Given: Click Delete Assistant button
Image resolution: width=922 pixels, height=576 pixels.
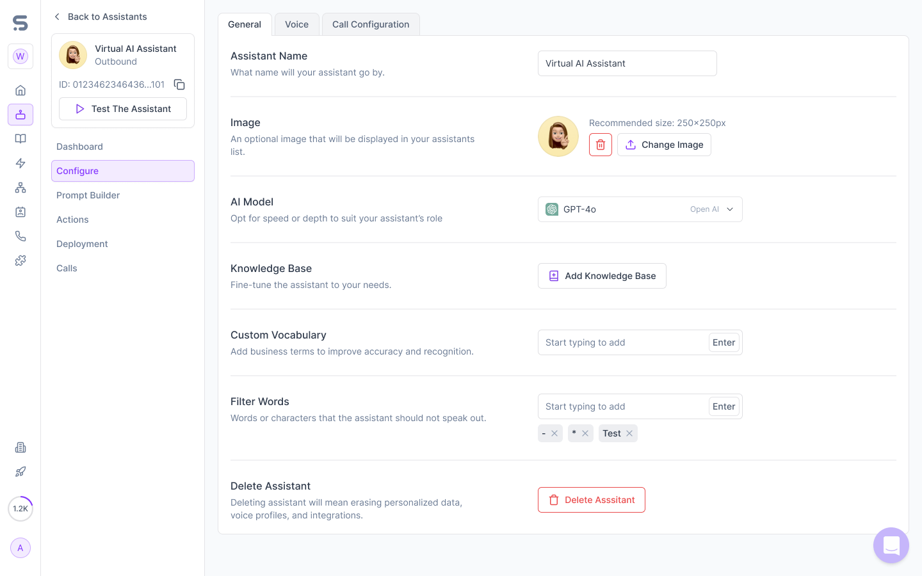Looking at the screenshot, I should tap(592, 500).
